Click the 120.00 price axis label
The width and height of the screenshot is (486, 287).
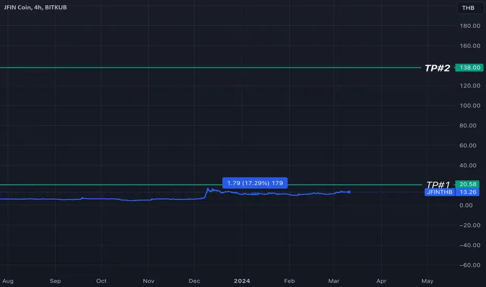point(470,86)
